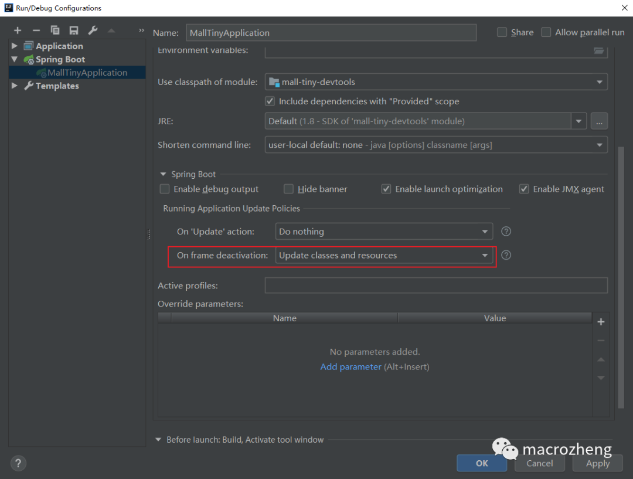Click the Add New Configuration plus icon

(x=18, y=30)
